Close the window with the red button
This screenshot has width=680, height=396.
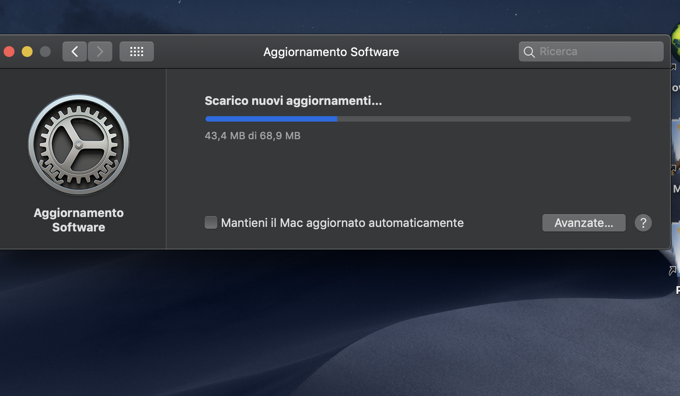[9, 52]
